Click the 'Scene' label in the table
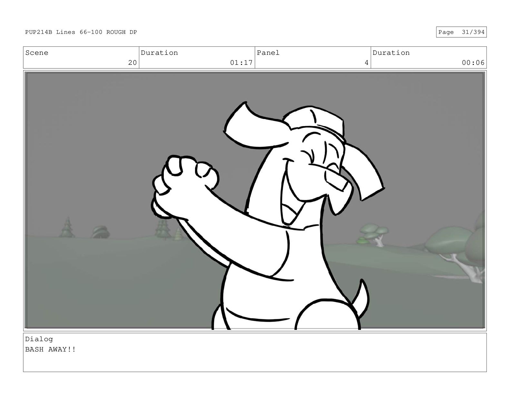This screenshot has height=395, width=510. (37, 53)
